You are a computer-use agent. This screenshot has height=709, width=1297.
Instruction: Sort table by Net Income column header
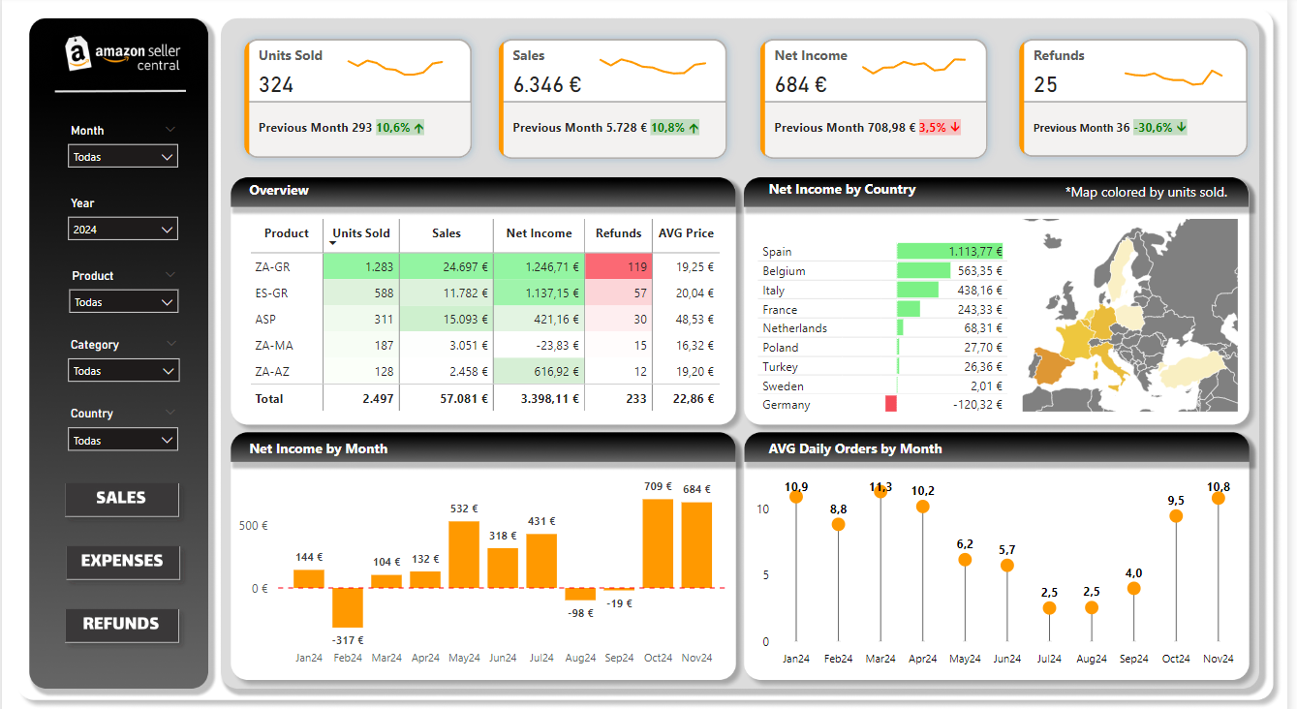click(539, 233)
